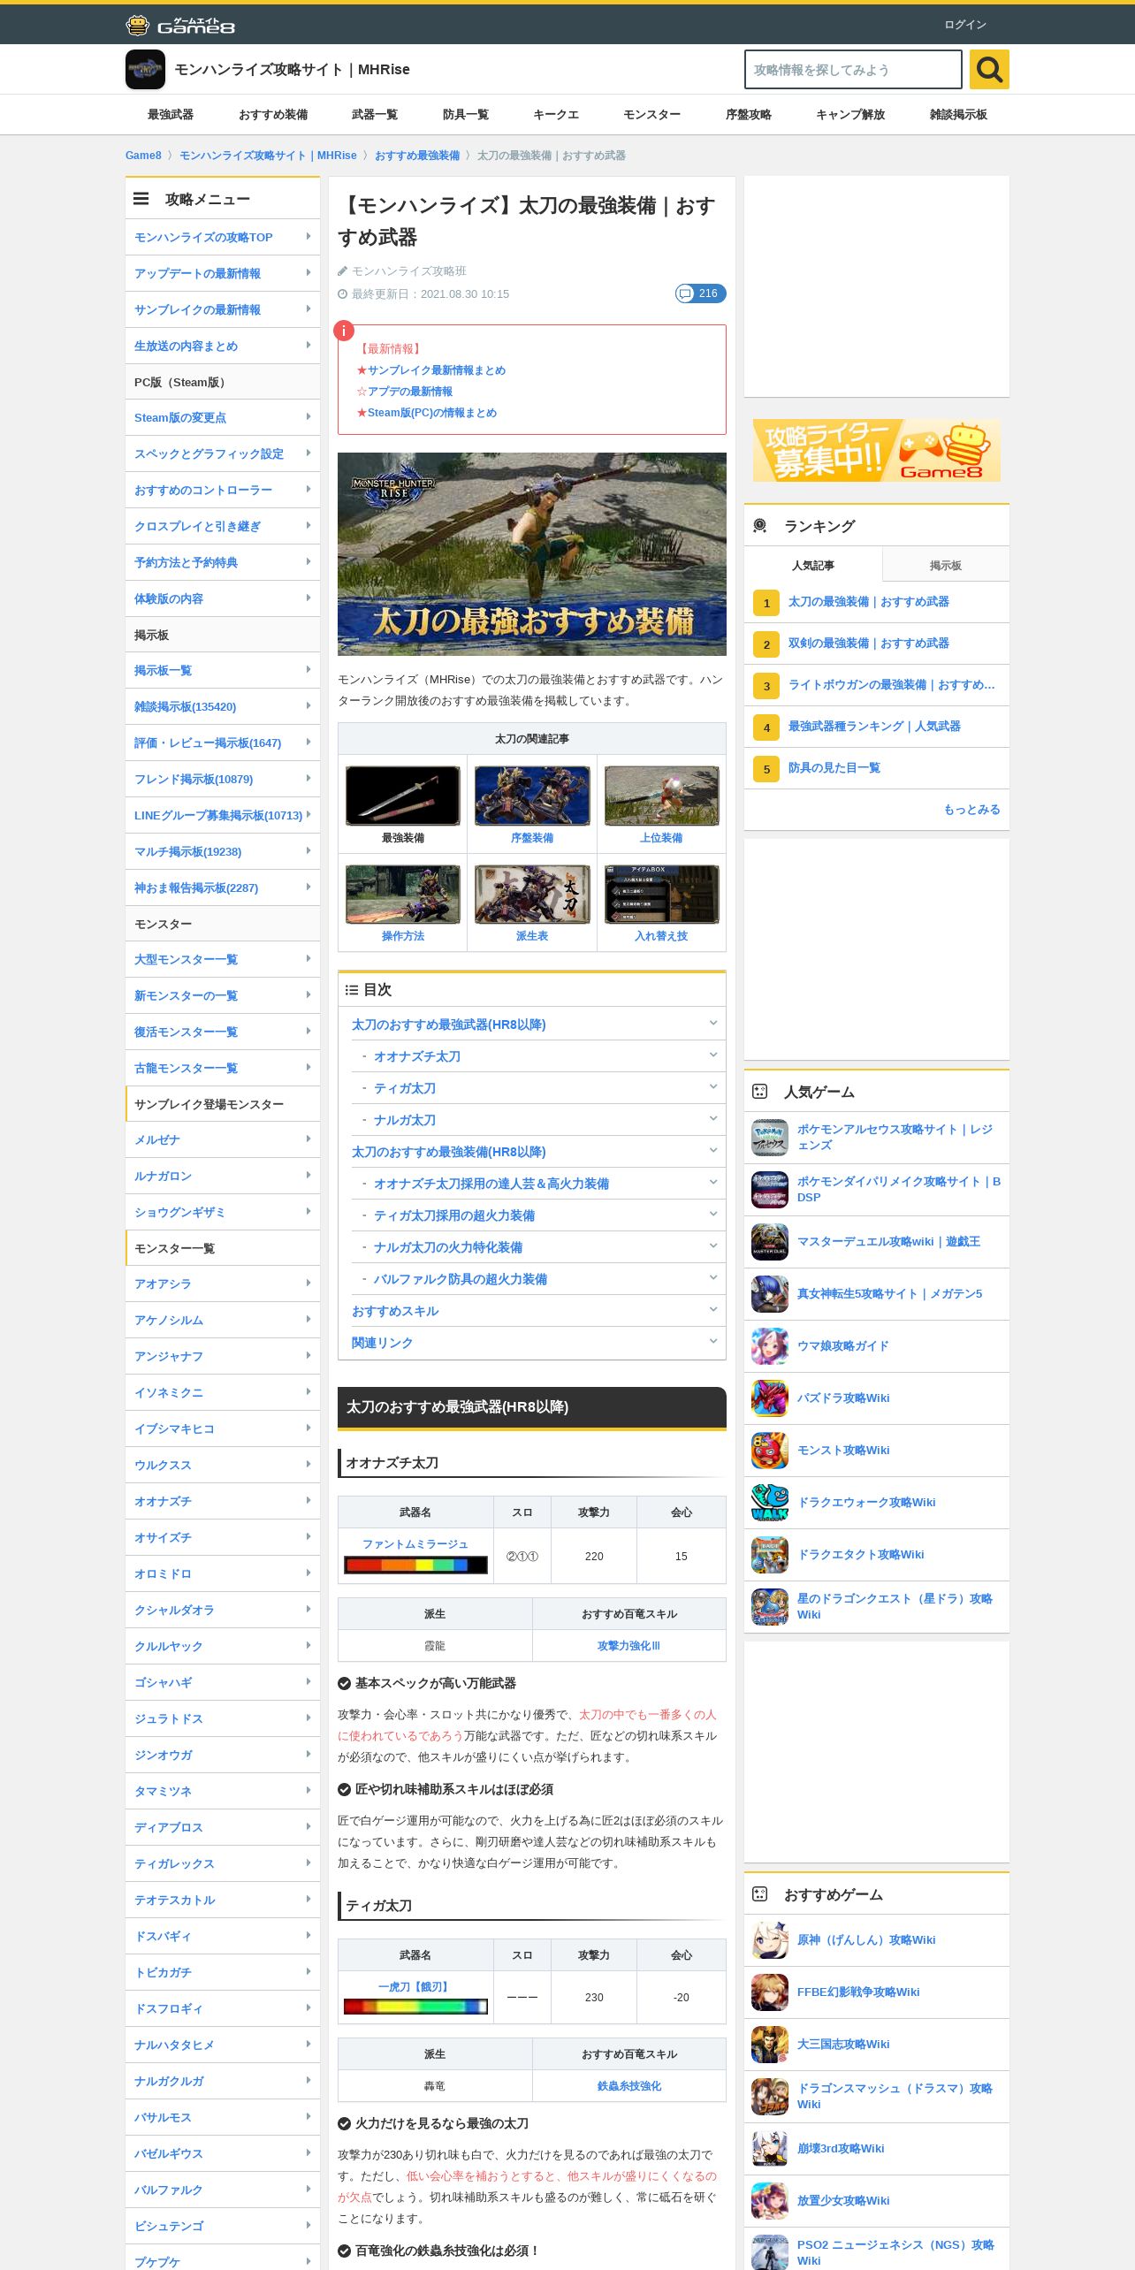Open the 原神 game icon

coord(769,1940)
